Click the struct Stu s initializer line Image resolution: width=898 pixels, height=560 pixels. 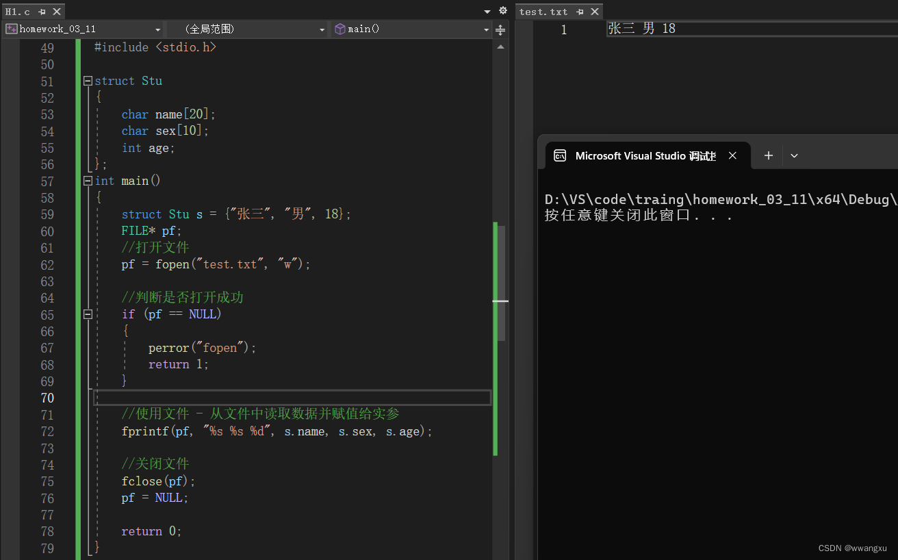236,214
